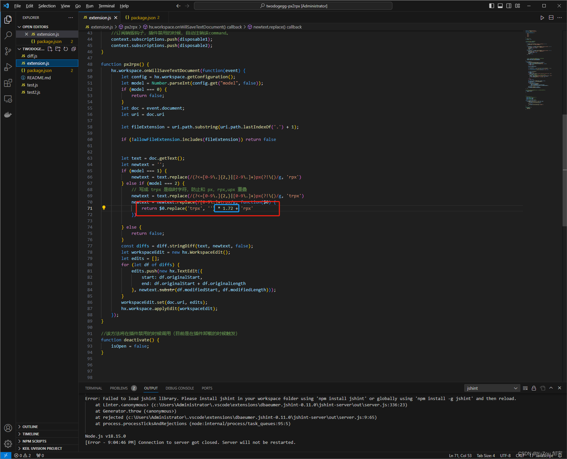Viewport: 567px width, 459px height.
Task: Open the Explorer view in activity bar
Action: [x=8, y=20]
